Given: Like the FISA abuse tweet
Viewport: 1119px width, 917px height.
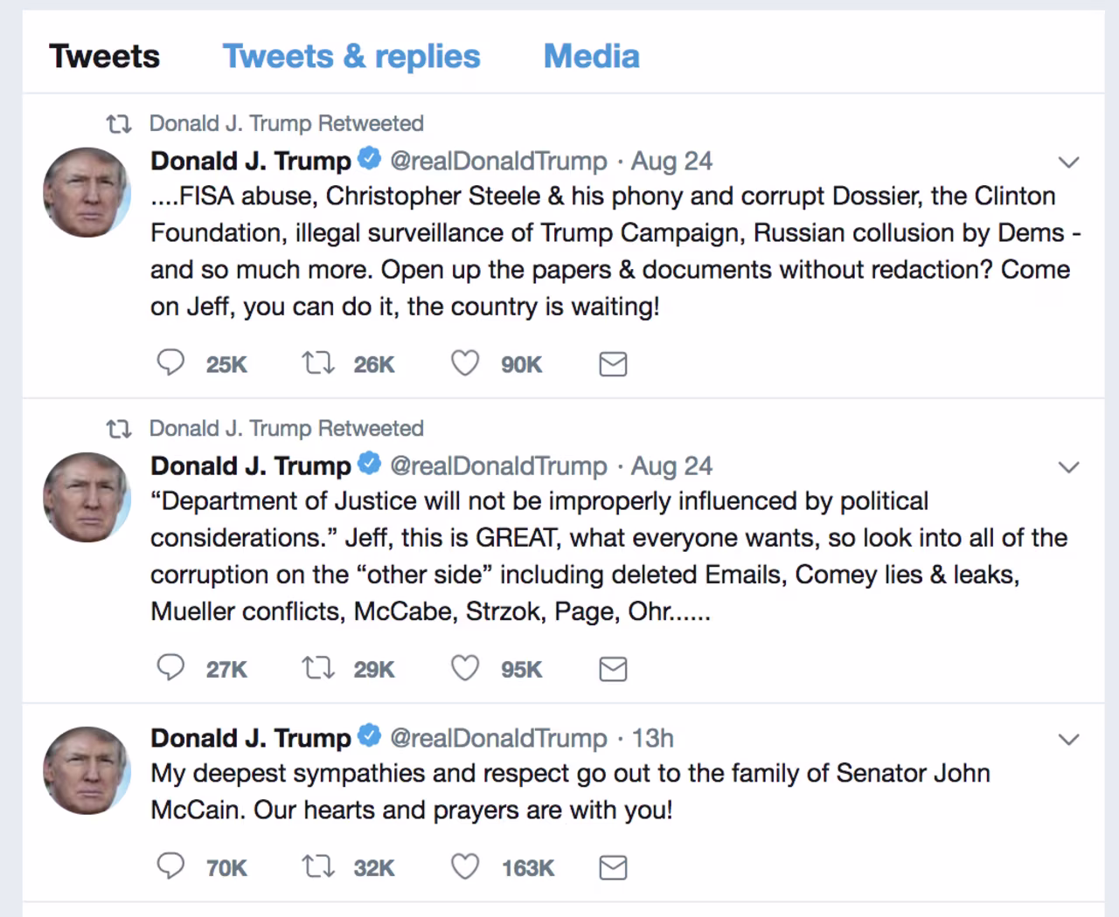Looking at the screenshot, I should 465,362.
